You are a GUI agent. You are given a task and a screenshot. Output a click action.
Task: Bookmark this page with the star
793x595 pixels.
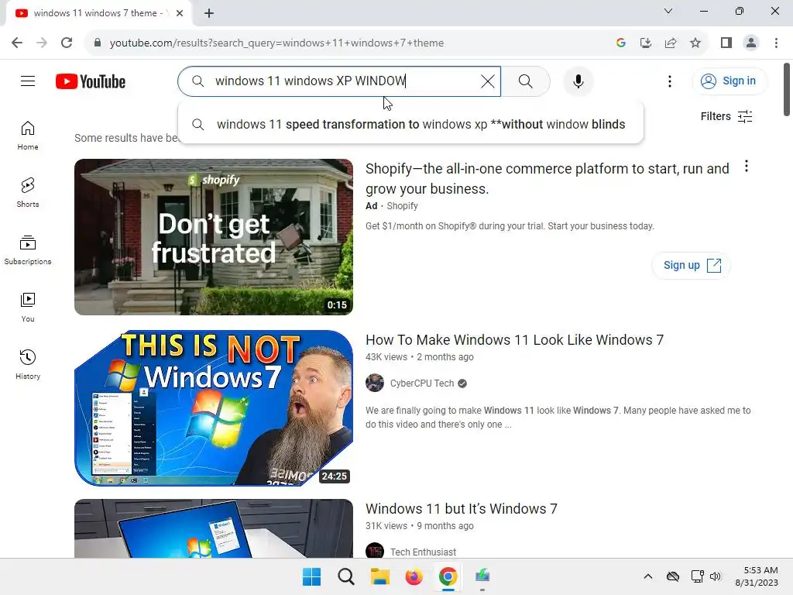pos(695,43)
